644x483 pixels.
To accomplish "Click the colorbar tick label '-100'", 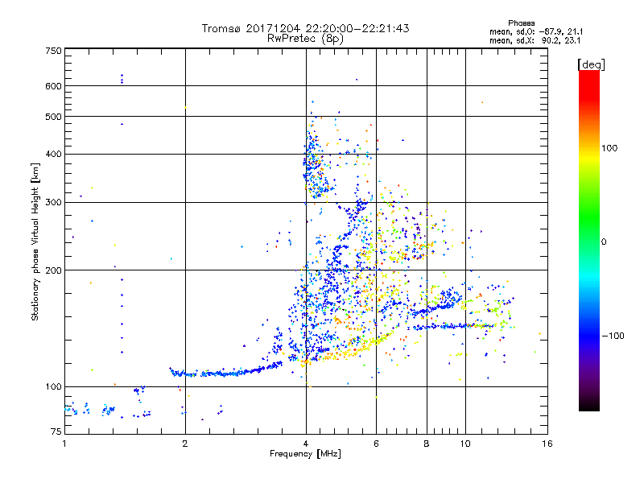I will tap(613, 336).
